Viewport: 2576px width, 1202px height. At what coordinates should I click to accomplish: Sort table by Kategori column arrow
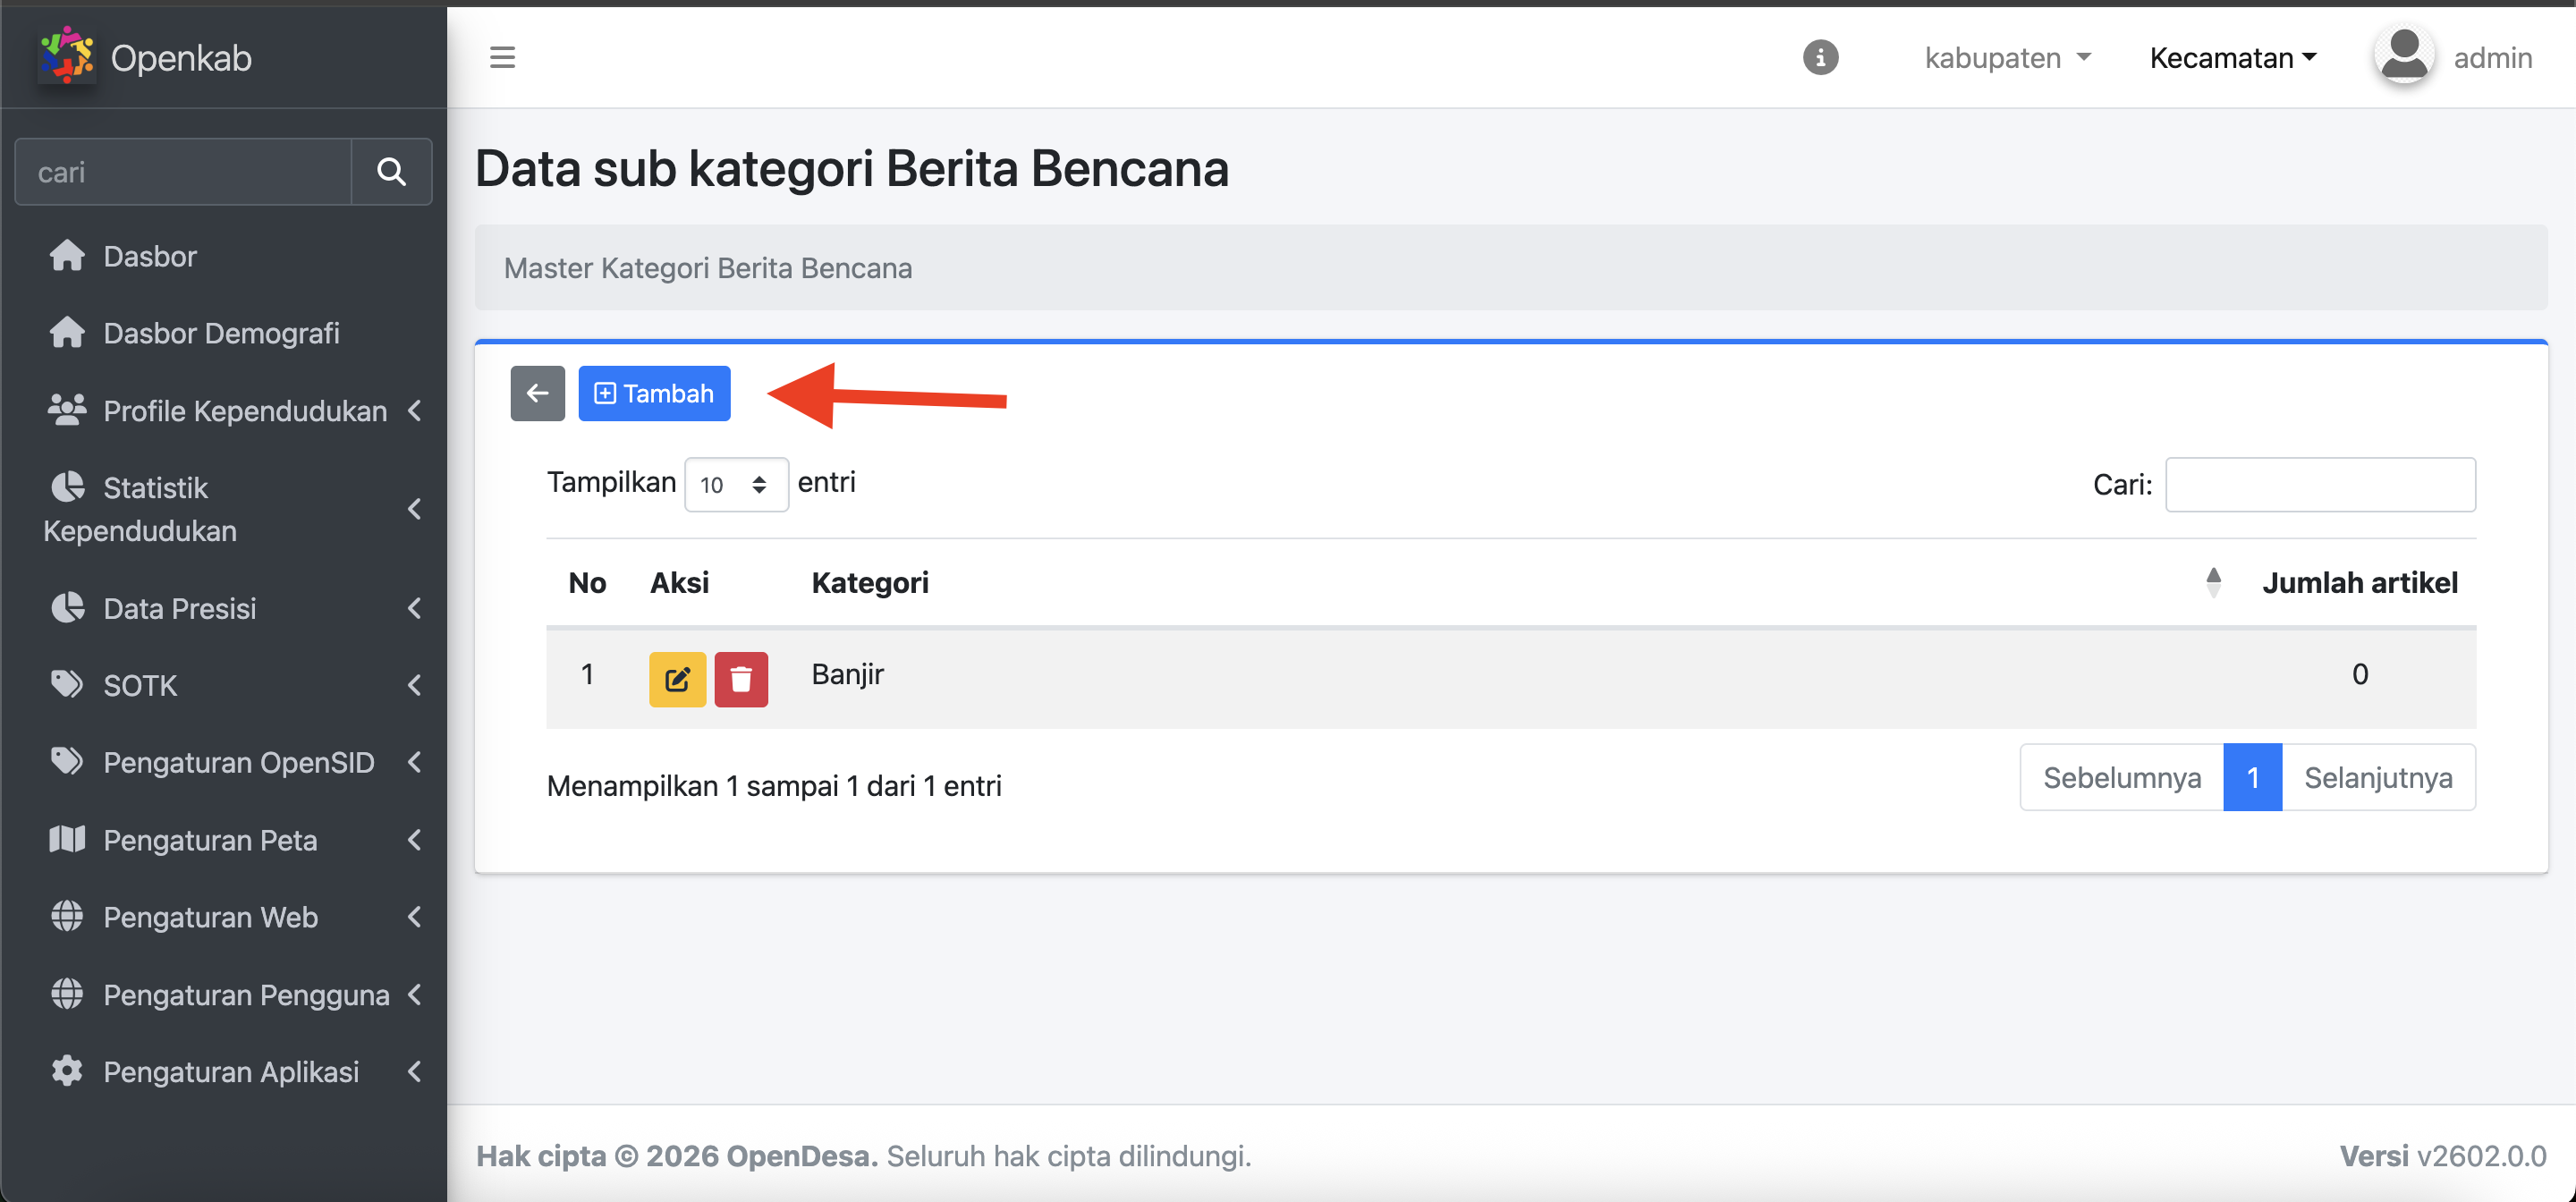[x=2213, y=582]
